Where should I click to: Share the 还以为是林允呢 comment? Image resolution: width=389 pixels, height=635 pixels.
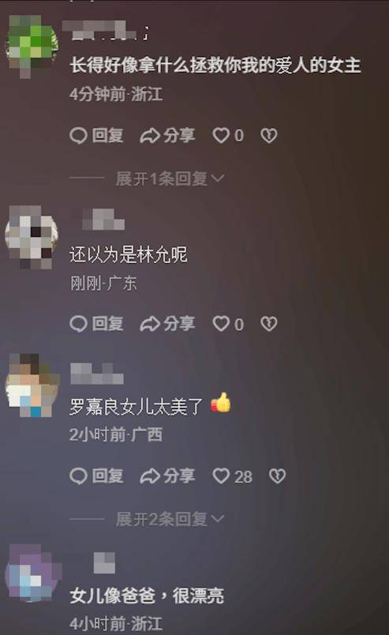[x=167, y=324]
